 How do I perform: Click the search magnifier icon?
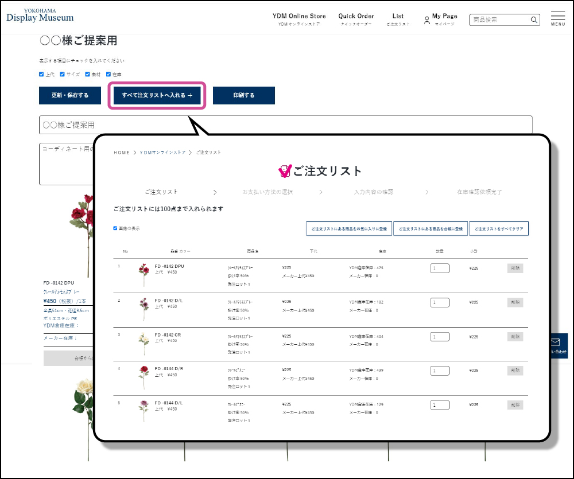pyautogui.click(x=534, y=20)
